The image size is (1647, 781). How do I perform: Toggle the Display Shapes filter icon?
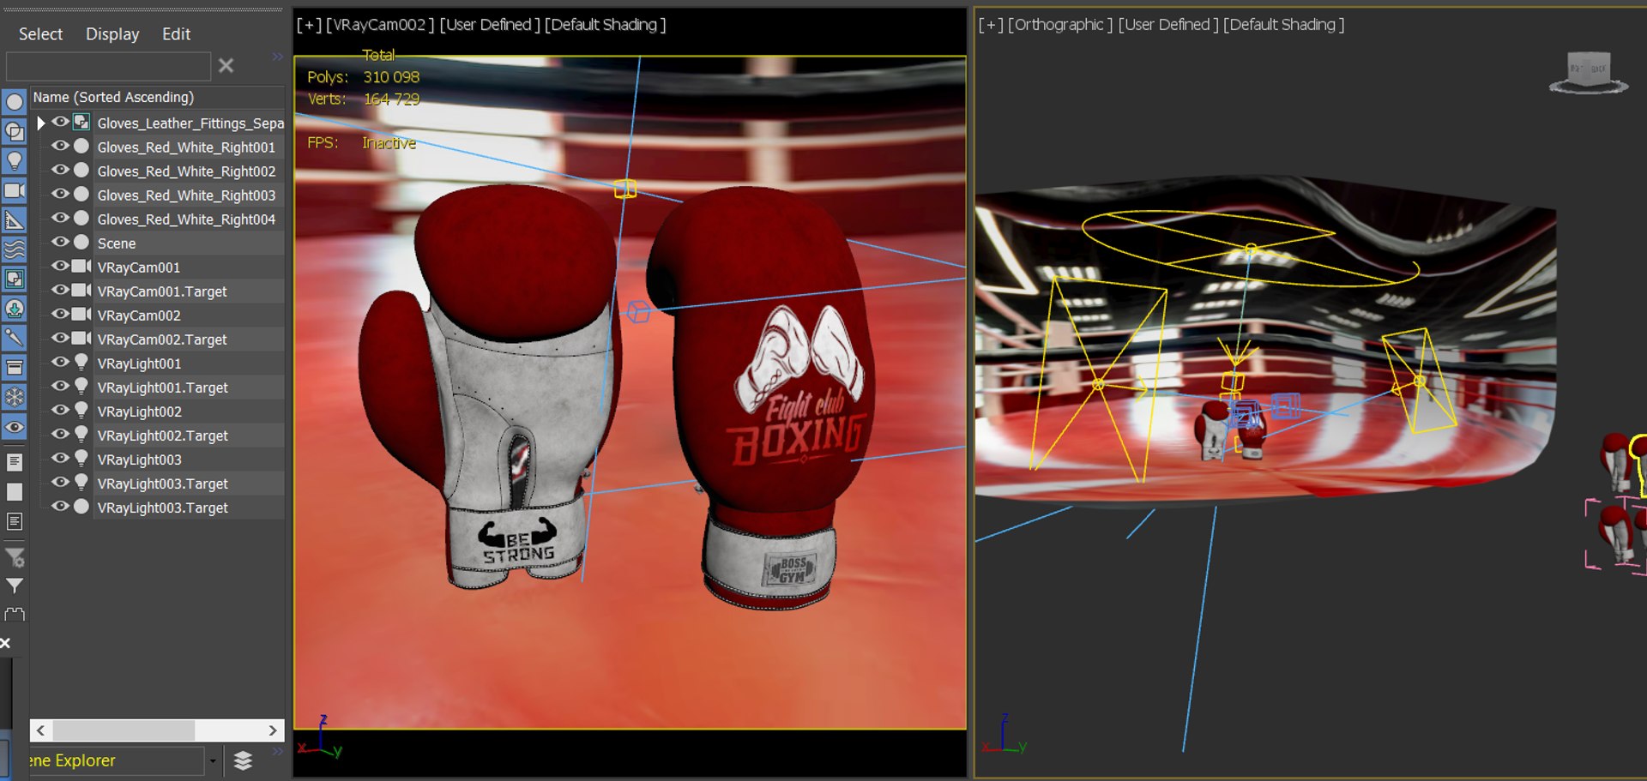click(x=15, y=131)
